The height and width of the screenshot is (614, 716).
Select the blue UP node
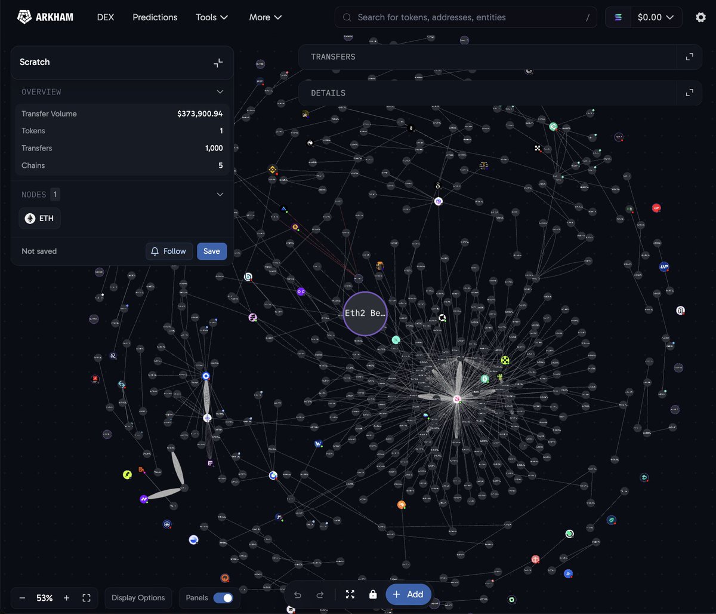point(663,266)
